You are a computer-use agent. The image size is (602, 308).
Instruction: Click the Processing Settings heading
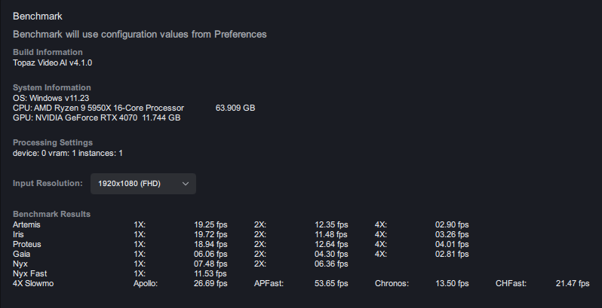(53, 142)
